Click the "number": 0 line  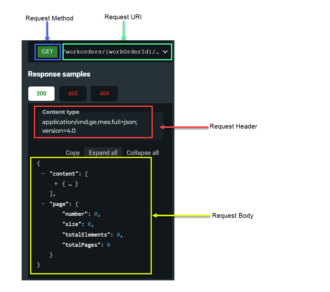coord(81,214)
